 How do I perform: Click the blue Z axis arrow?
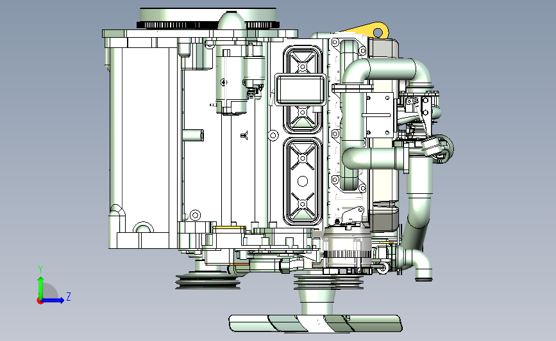pyautogui.click(x=53, y=300)
